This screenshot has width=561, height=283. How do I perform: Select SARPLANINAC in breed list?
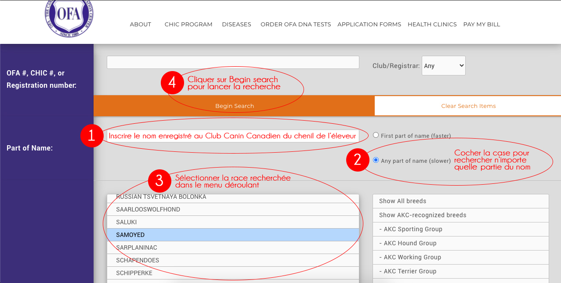click(x=233, y=247)
